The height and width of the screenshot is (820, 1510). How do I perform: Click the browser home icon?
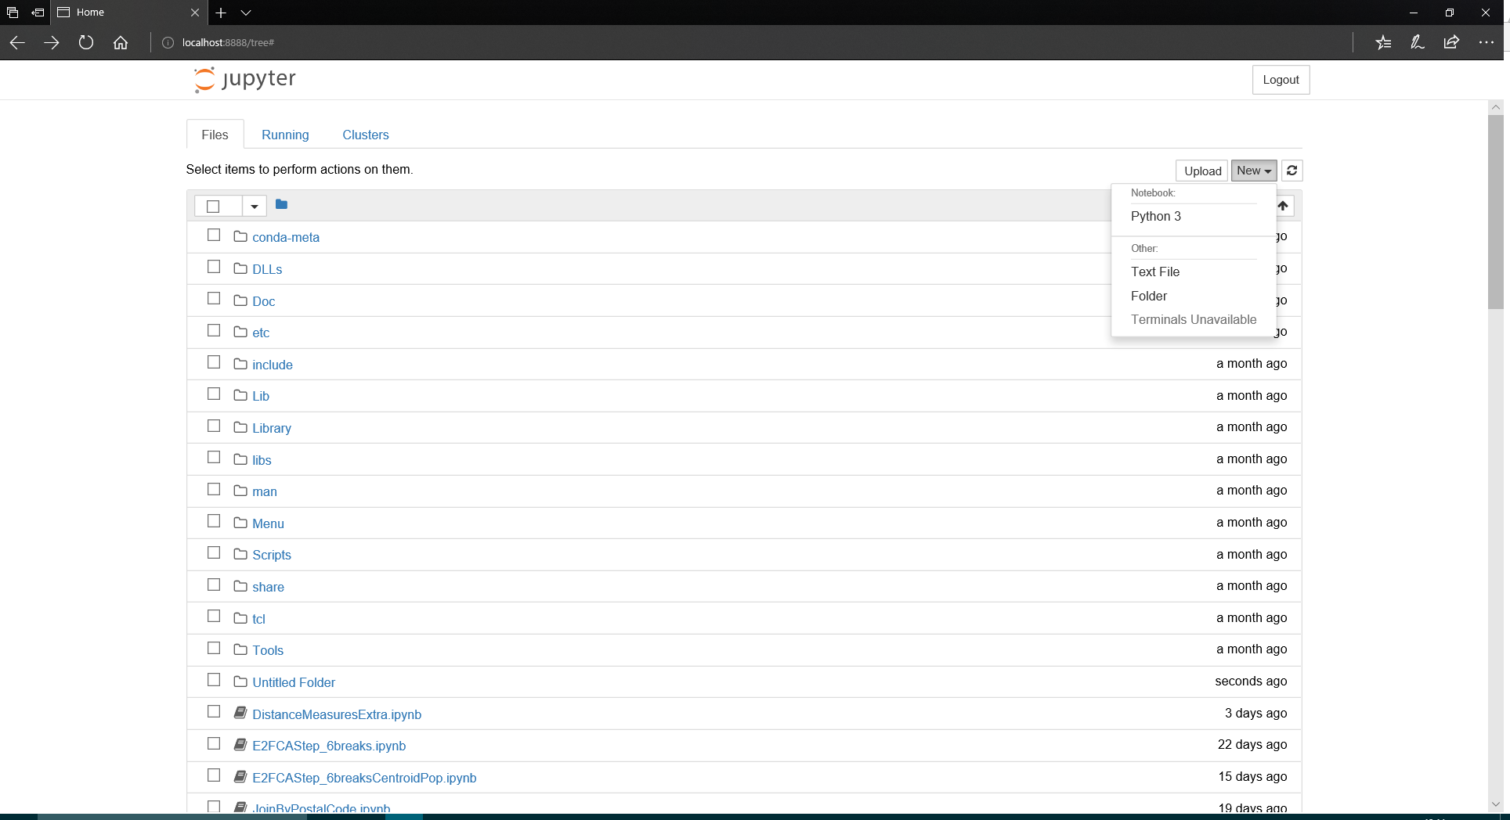120,42
